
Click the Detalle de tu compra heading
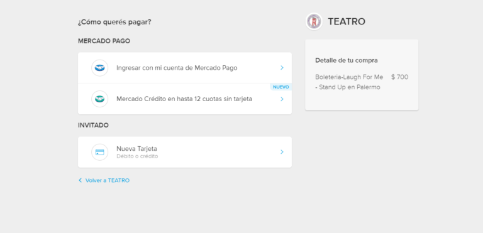coord(347,60)
